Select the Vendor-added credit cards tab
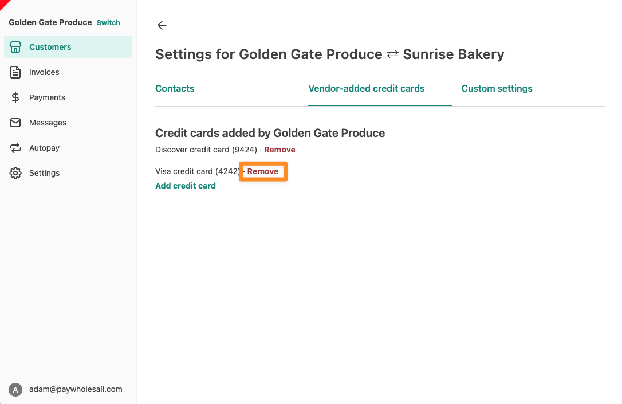This screenshot has height=404, width=622. coord(366,88)
